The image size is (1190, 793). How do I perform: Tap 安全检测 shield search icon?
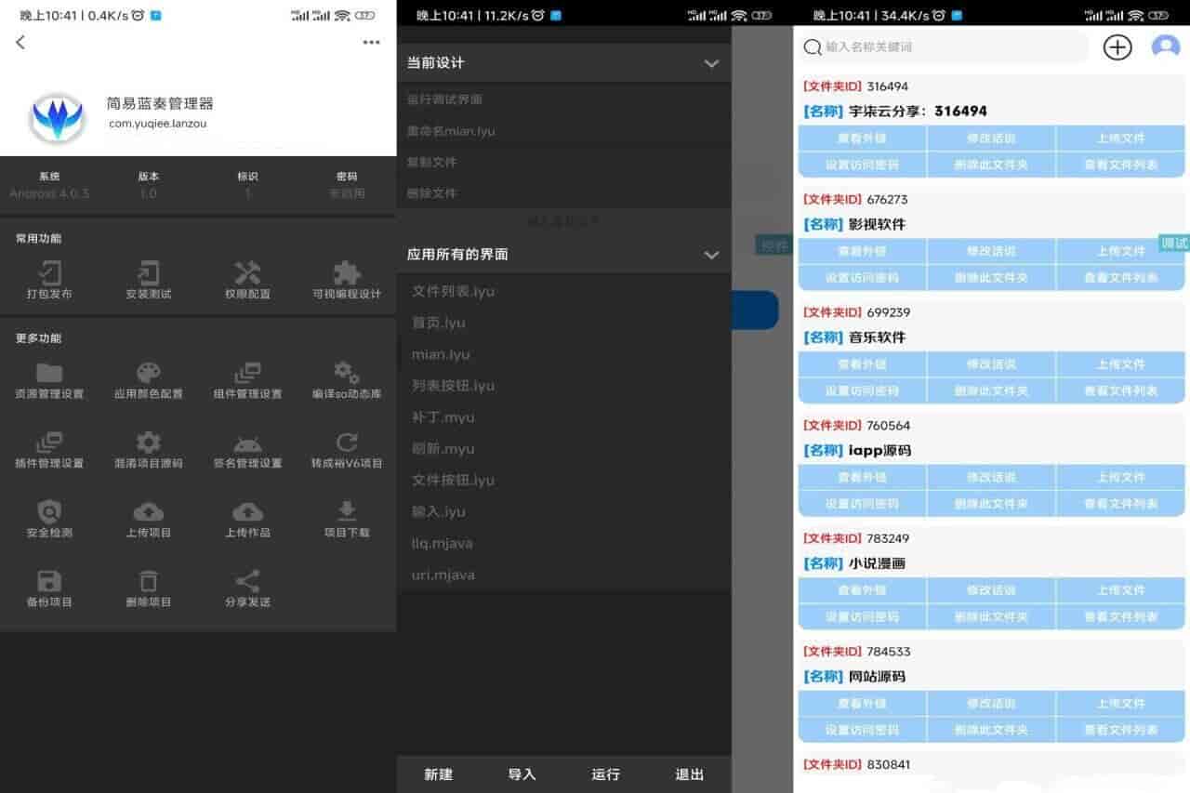[x=49, y=511]
